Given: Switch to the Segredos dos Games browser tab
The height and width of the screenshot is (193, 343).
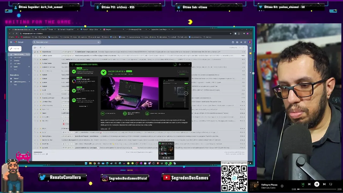Looking at the screenshot, I should click(159, 29).
